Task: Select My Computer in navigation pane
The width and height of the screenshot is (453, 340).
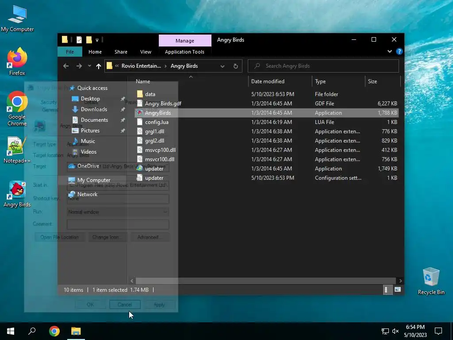Action: coord(94,180)
